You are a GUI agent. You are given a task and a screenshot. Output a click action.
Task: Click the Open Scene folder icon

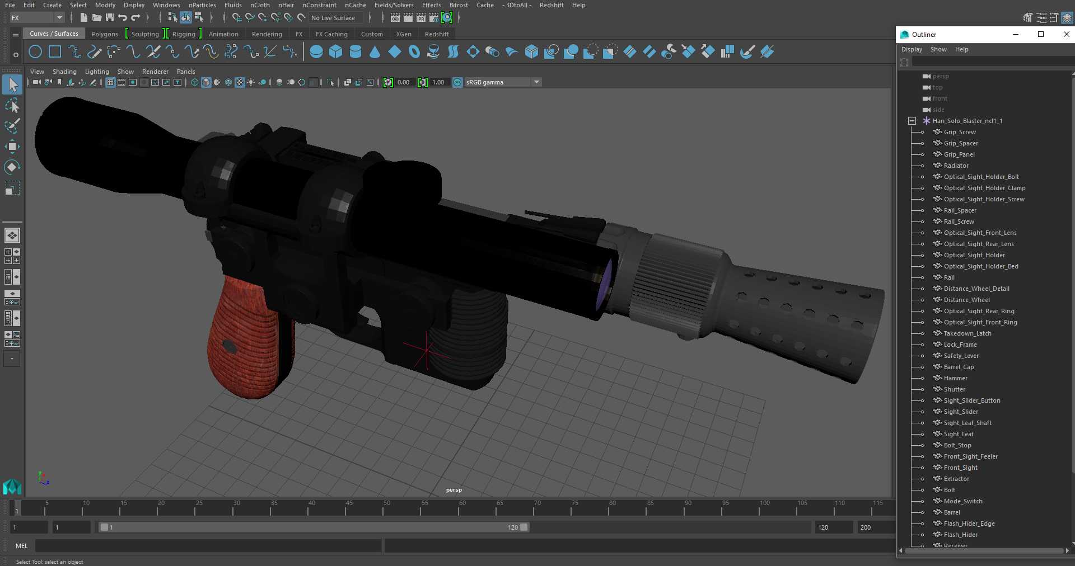coord(96,18)
